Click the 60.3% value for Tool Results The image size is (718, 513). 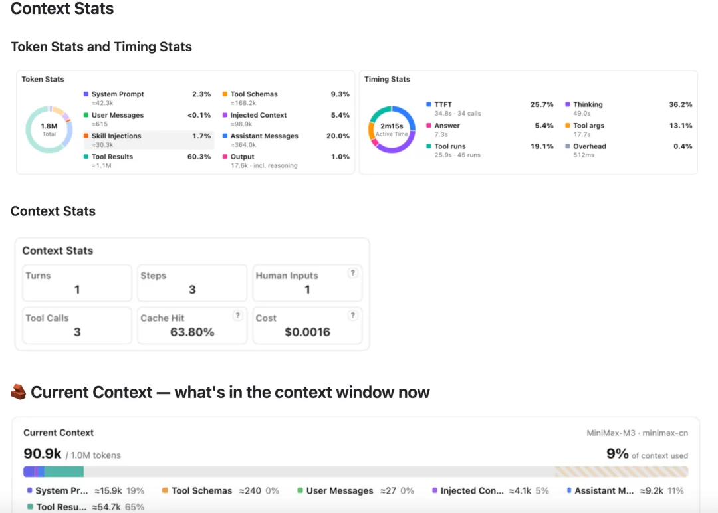coord(199,157)
